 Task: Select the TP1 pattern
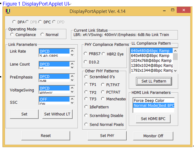point(86,85)
